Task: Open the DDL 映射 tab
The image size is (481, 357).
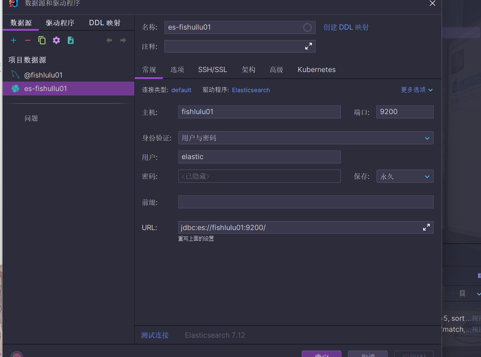Action: pyautogui.click(x=105, y=23)
